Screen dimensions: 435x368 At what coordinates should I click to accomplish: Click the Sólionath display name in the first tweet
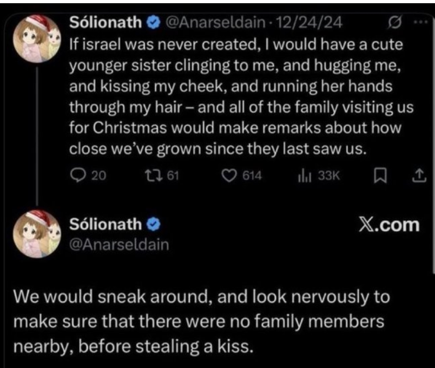(107, 23)
